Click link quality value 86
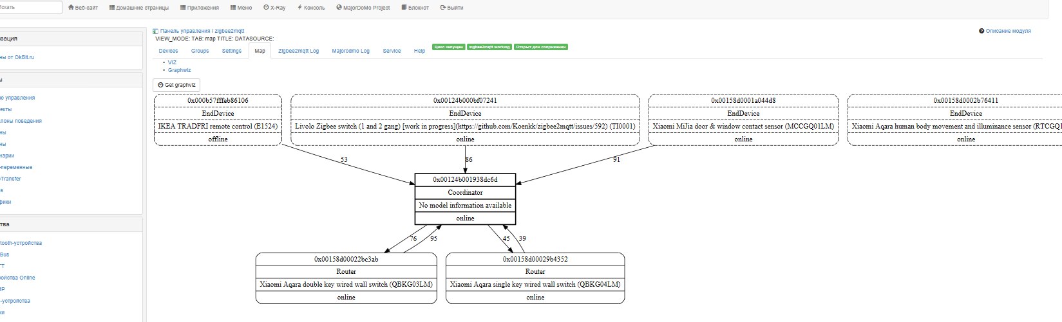This screenshot has width=1062, height=322. click(x=469, y=159)
